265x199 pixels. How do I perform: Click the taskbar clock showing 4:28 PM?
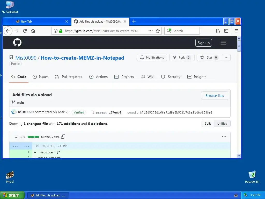255,195
